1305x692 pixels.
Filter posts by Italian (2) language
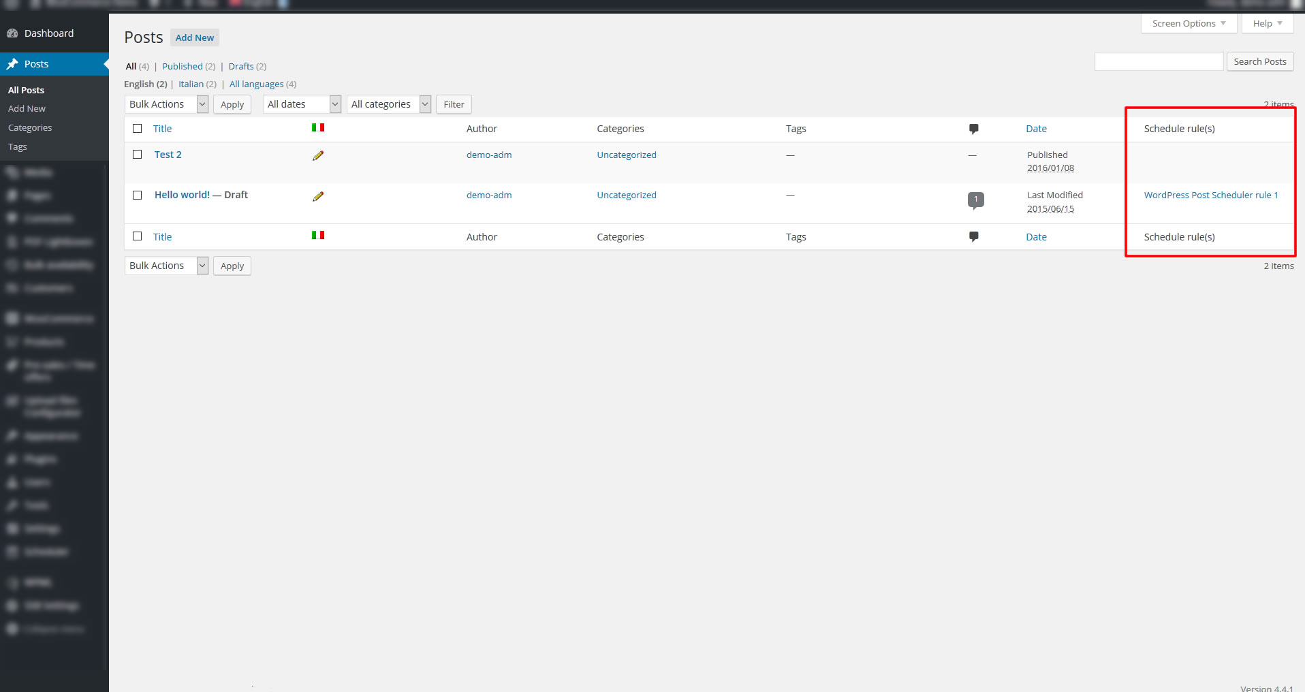tap(198, 84)
